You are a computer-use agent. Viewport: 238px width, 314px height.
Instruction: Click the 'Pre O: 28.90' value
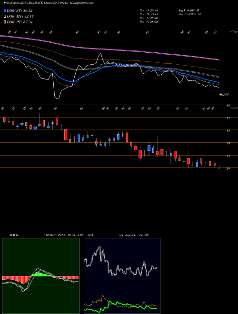149,10
